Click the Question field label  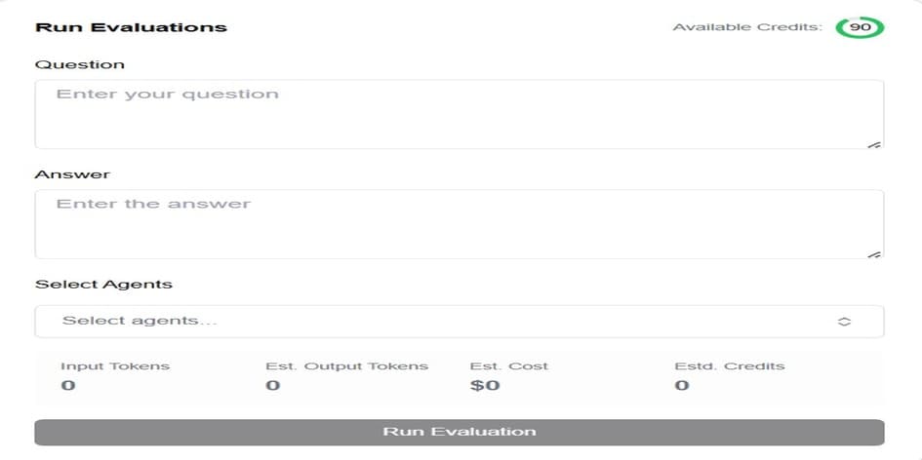click(80, 64)
